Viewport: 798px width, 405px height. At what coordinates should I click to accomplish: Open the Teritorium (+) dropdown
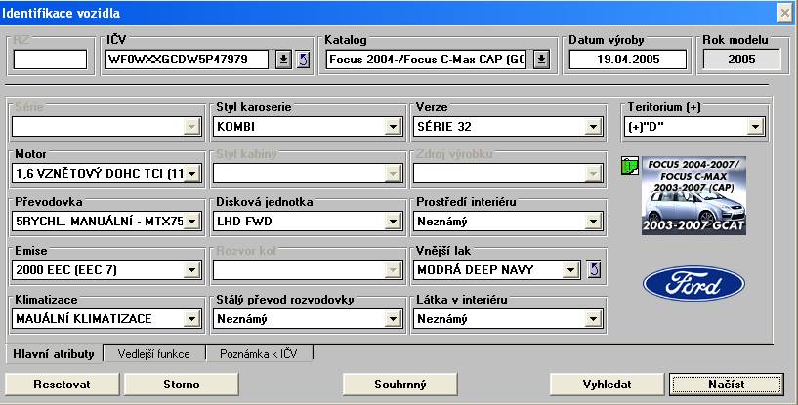click(x=755, y=127)
